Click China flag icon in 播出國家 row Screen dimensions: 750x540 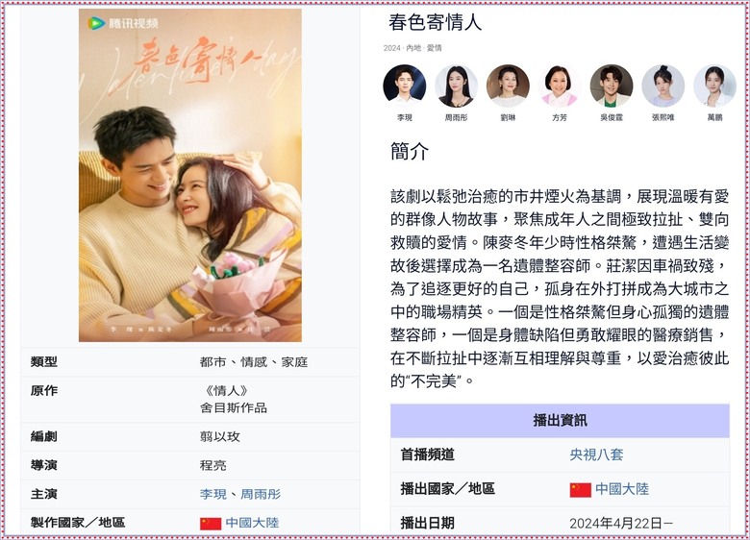[580, 490]
